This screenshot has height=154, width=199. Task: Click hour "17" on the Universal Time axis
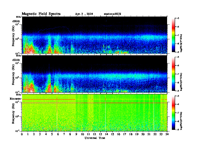pos(125,134)
